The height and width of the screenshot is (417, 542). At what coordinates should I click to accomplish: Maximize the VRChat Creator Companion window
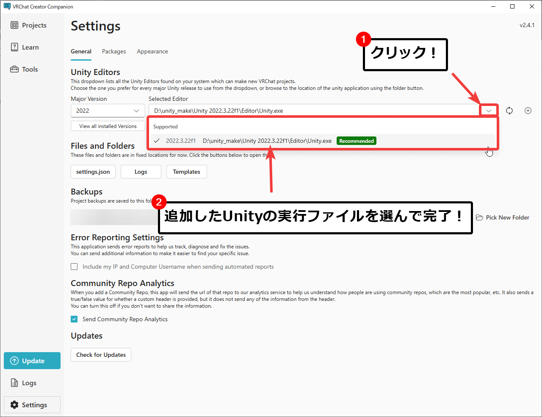coord(512,6)
